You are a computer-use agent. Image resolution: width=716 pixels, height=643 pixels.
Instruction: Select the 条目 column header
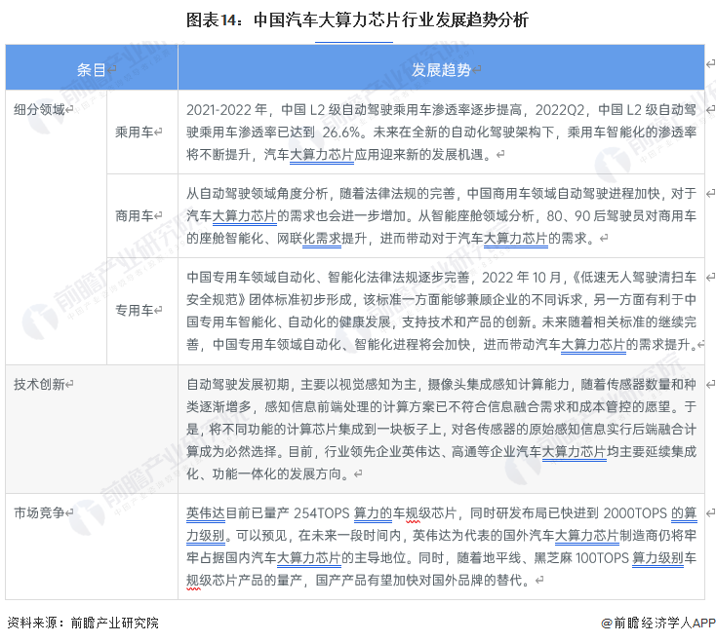pyautogui.click(x=94, y=69)
